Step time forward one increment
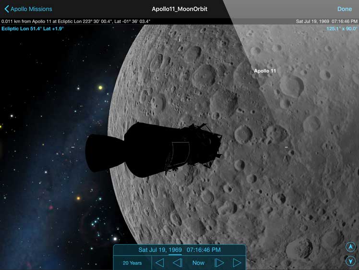 point(219,263)
